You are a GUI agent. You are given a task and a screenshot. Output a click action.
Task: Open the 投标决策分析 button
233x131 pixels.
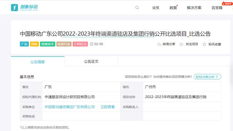point(208,77)
